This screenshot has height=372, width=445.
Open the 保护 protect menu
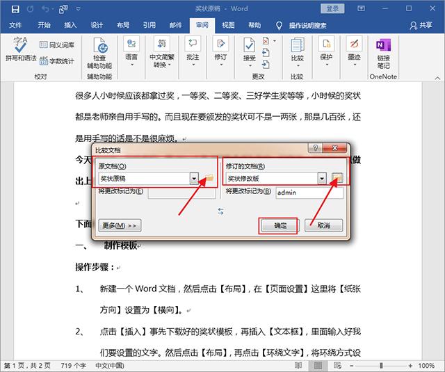point(326,51)
